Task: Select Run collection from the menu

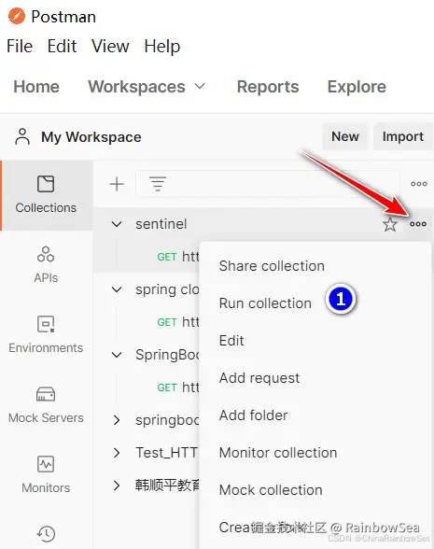Action: [x=265, y=303]
